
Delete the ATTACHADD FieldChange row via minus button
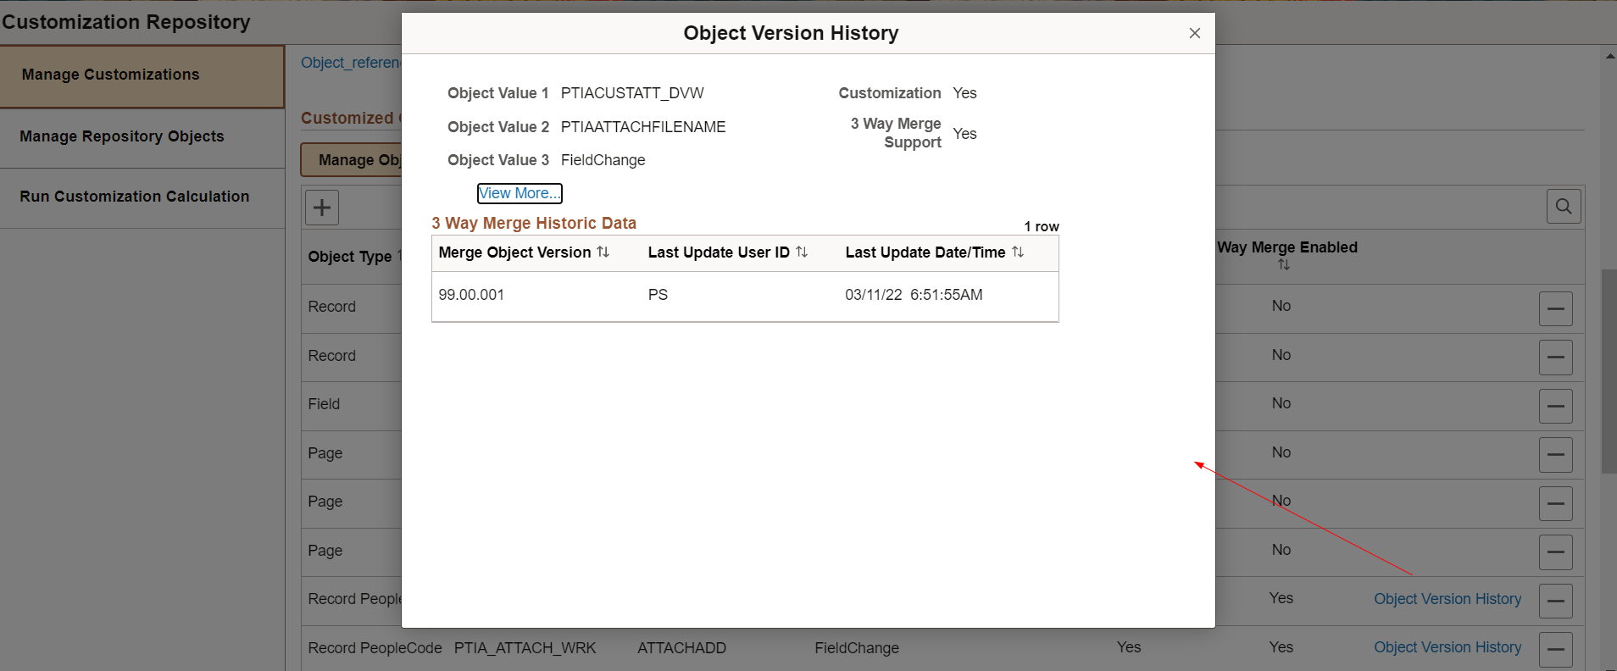click(x=1556, y=650)
